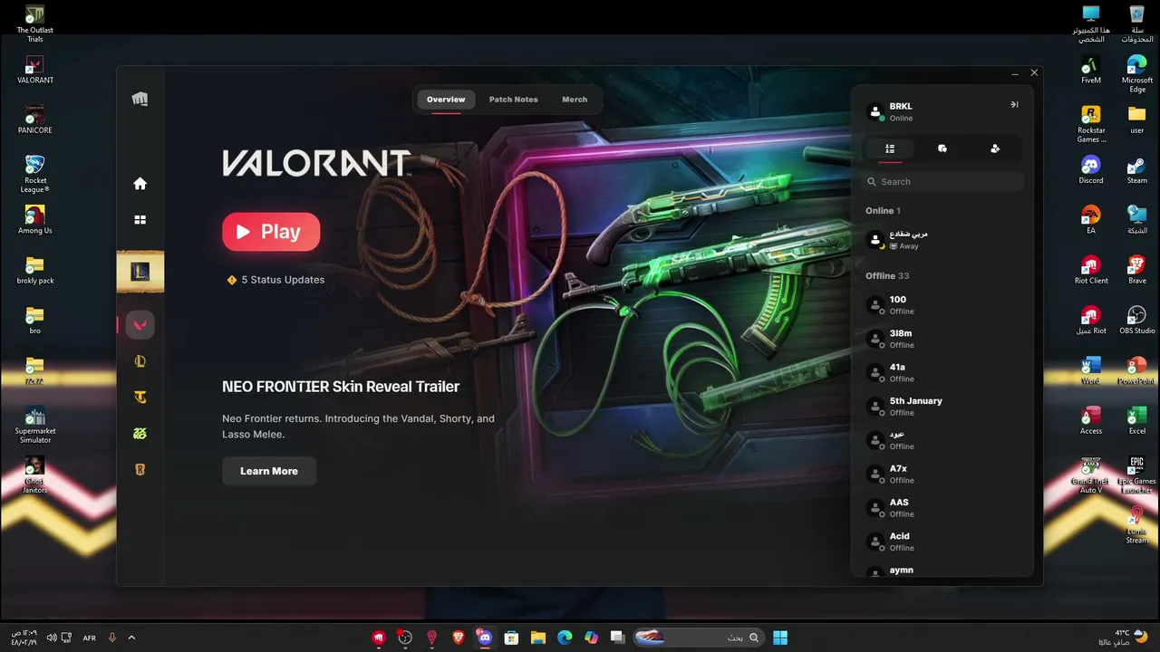
Task: Open the chat conversations tab
Action: (x=942, y=149)
